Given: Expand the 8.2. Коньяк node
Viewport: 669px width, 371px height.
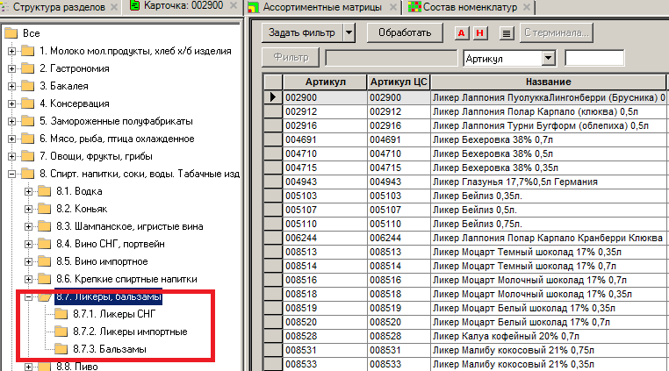Looking at the screenshot, I should (x=28, y=209).
